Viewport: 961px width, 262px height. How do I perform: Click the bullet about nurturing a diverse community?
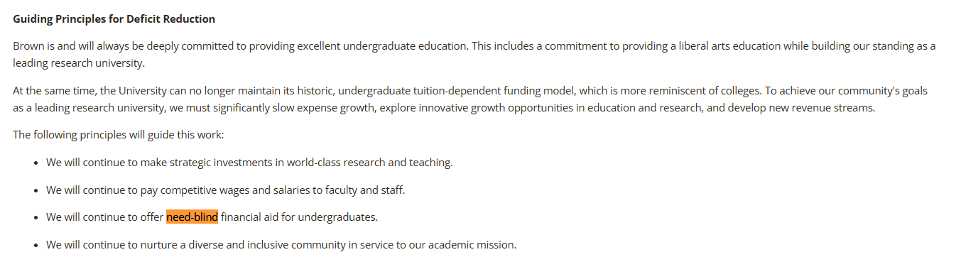click(x=281, y=245)
